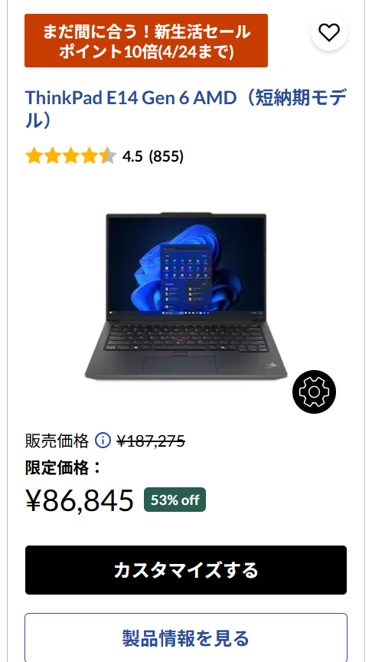Click the ¥86,845 limited price
Image resolution: width=372 pixels, height=662 pixels.
[x=80, y=500]
